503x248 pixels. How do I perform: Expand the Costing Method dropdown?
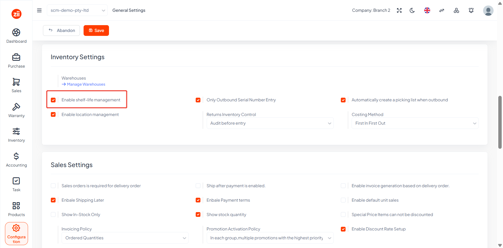(415, 123)
